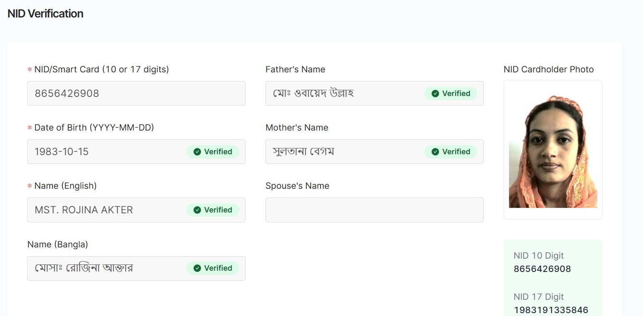Click the Verified check icon for Mother's Name

pyautogui.click(x=435, y=152)
